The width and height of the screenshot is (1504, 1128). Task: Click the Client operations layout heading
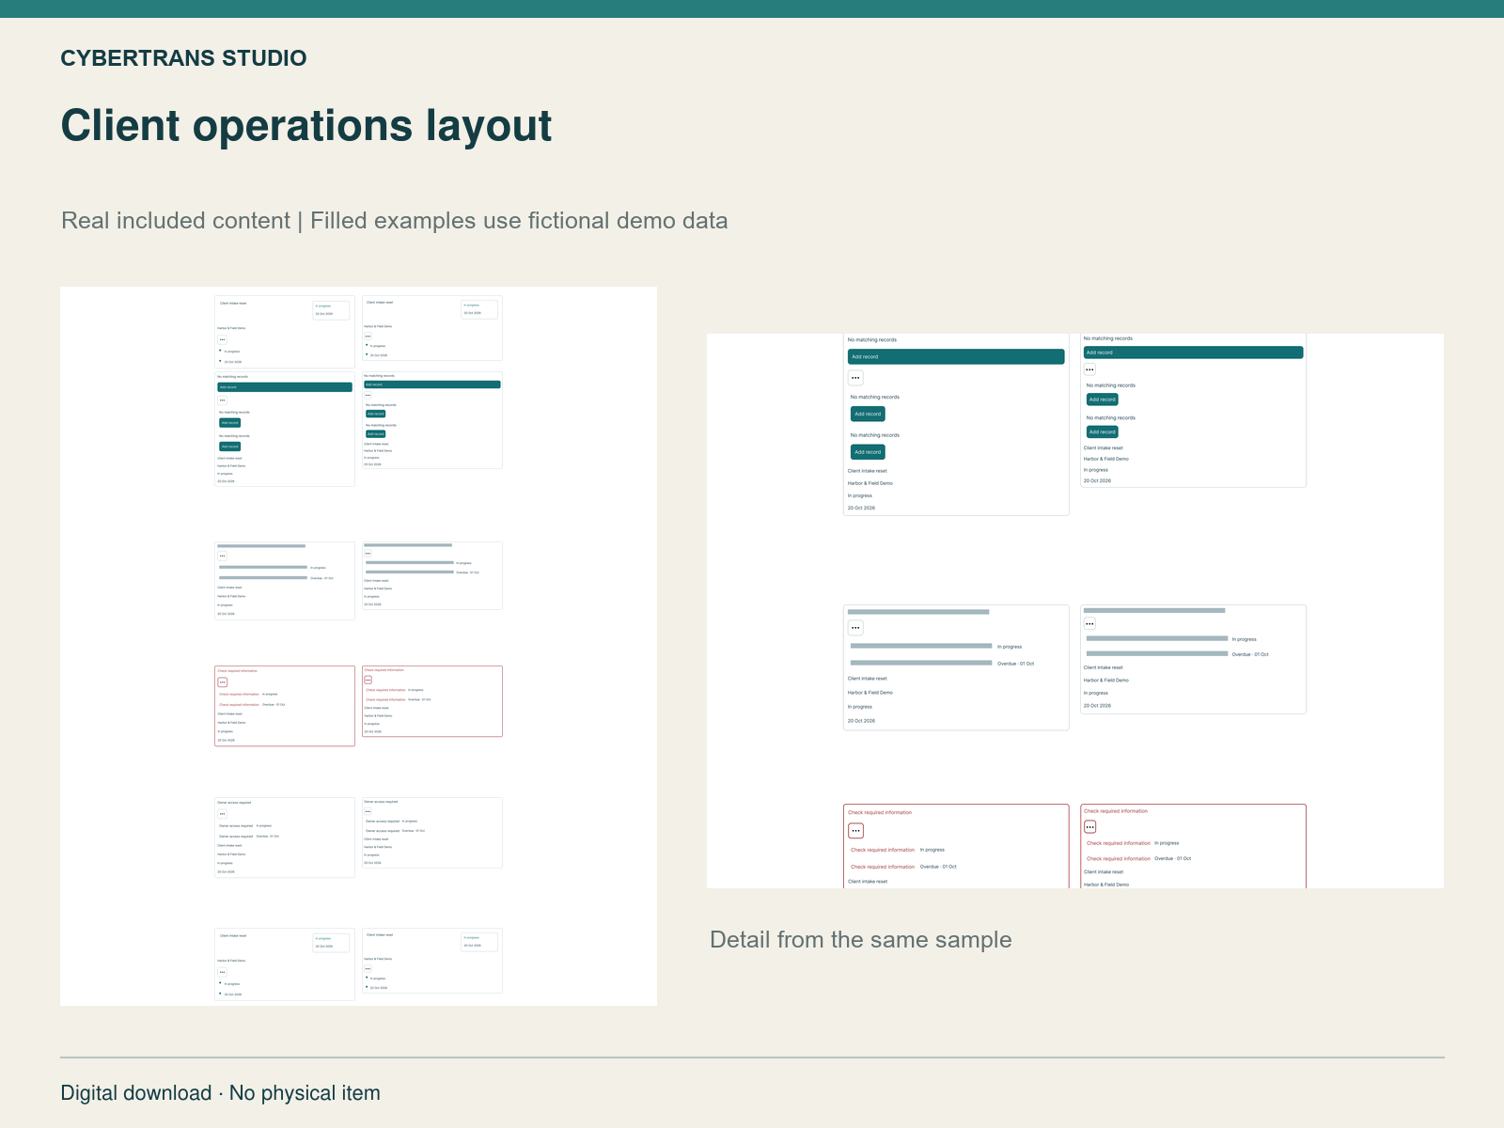point(306,126)
